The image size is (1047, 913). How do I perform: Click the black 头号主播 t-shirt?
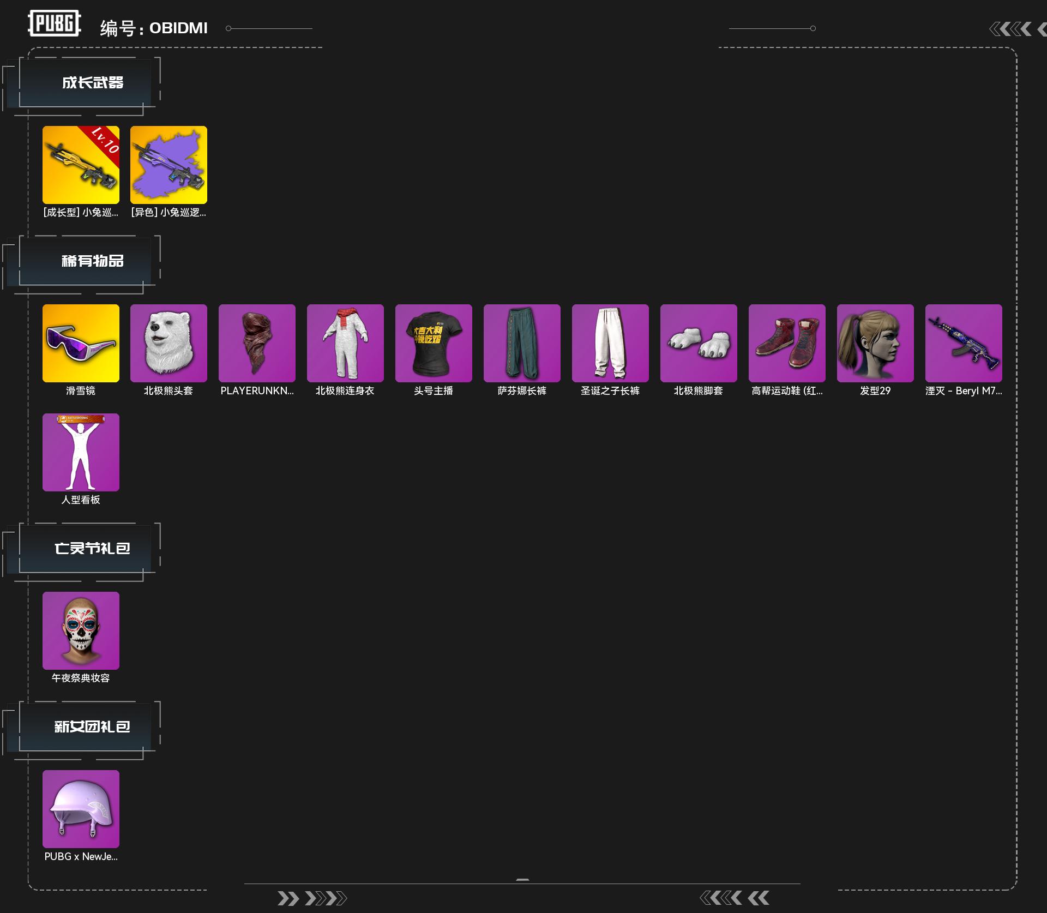434,343
